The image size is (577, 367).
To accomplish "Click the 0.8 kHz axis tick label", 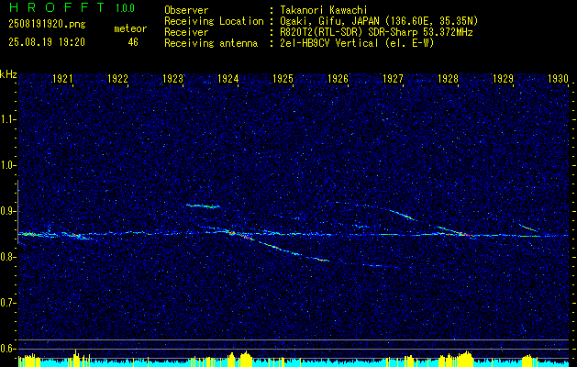I will click(x=8, y=257).
